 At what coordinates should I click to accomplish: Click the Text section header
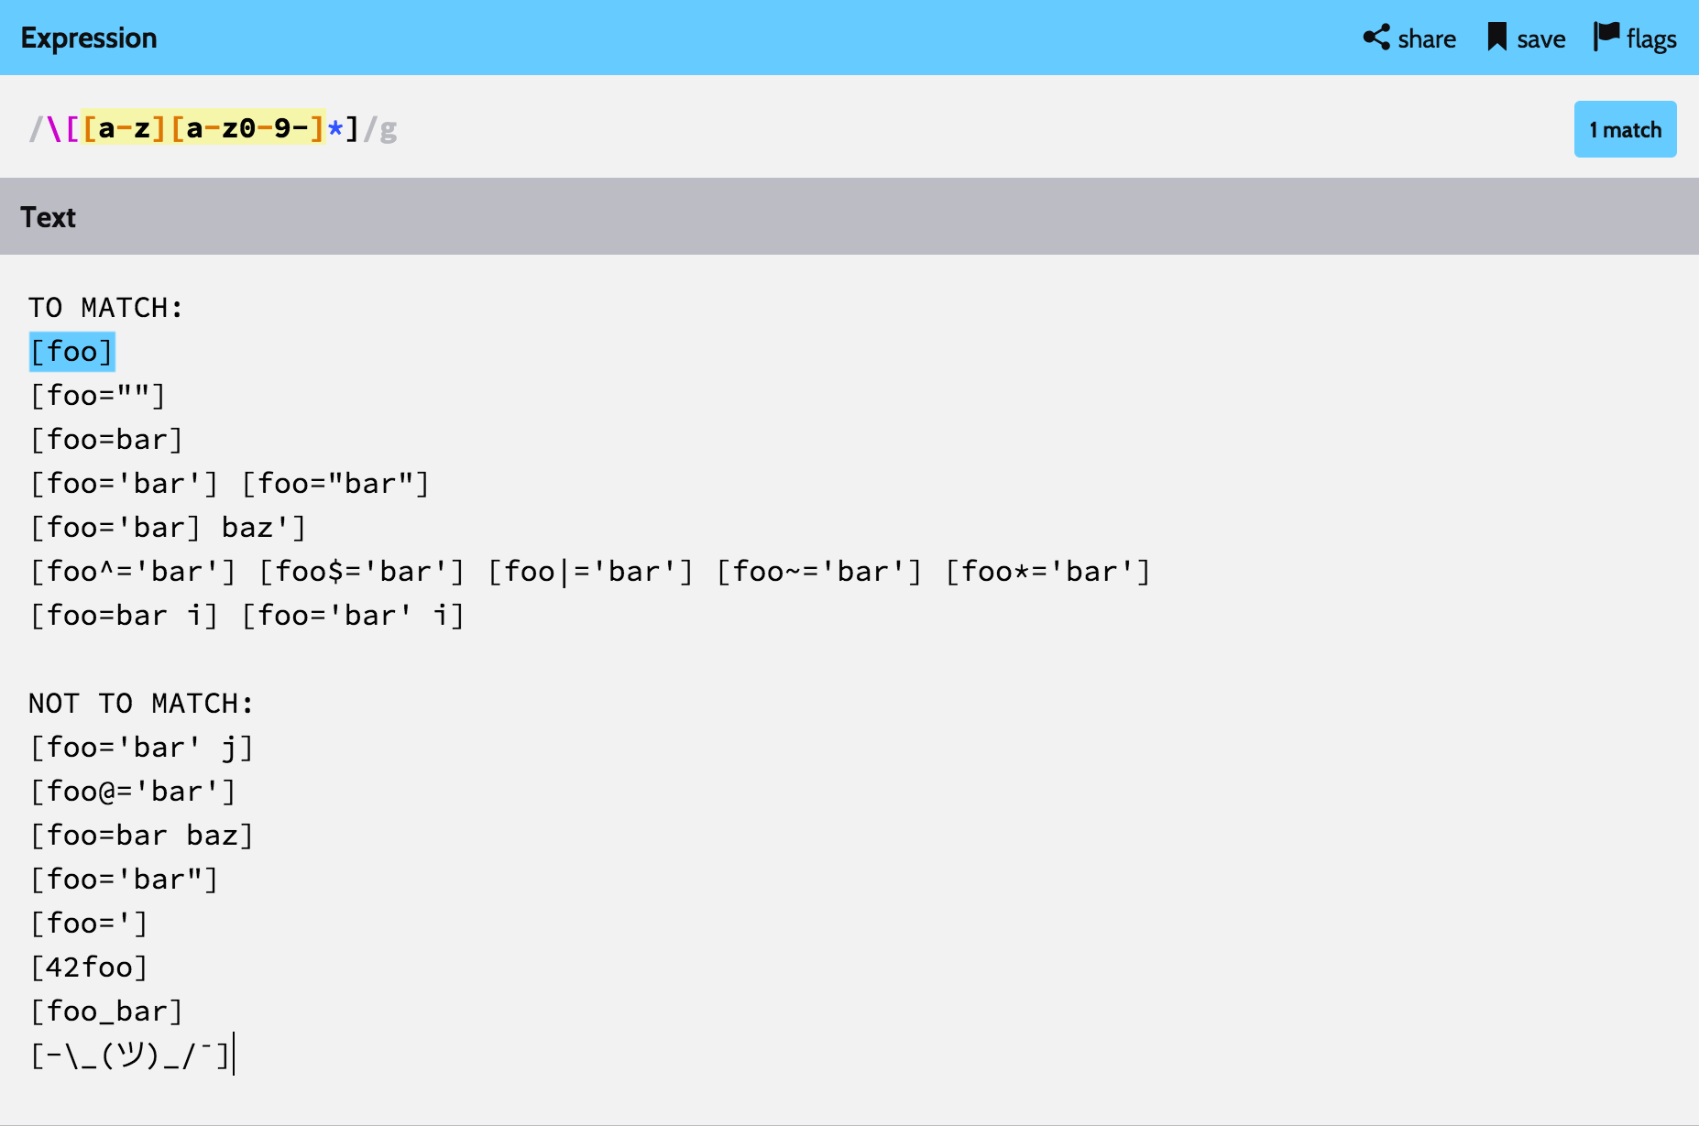[x=49, y=217]
